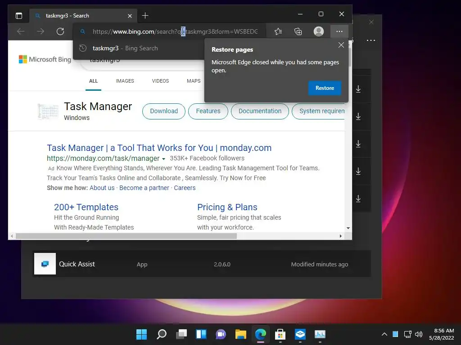Open Task Manager graph icon on taskbar

click(x=320, y=334)
